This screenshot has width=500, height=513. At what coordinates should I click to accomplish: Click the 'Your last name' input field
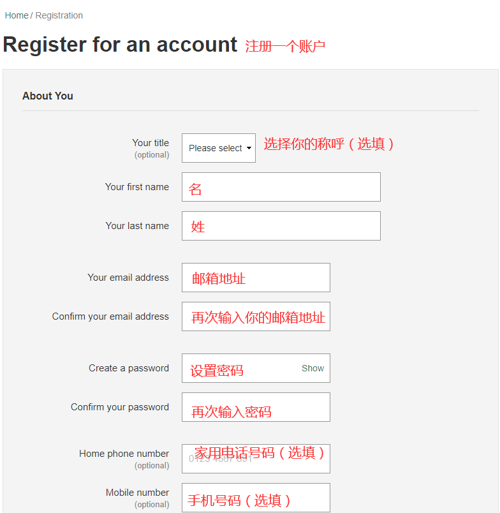click(x=281, y=226)
